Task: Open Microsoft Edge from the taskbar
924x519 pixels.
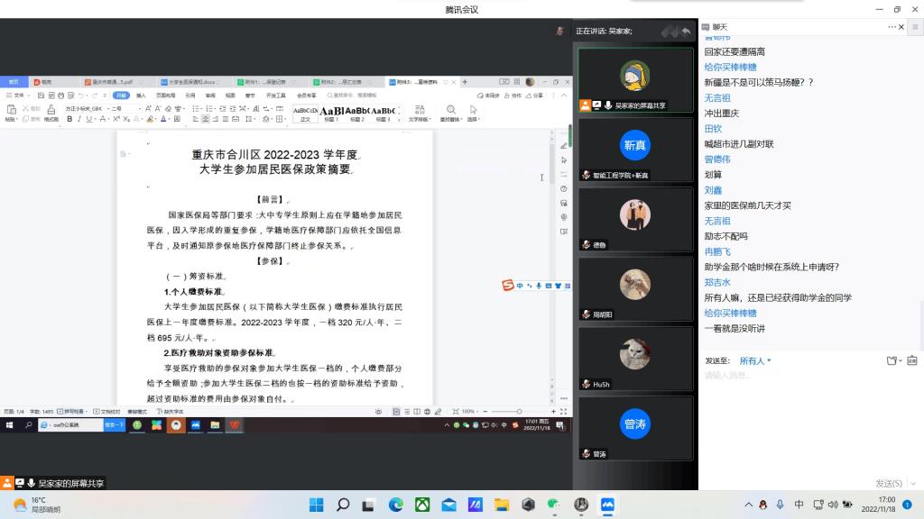Action: (396, 505)
